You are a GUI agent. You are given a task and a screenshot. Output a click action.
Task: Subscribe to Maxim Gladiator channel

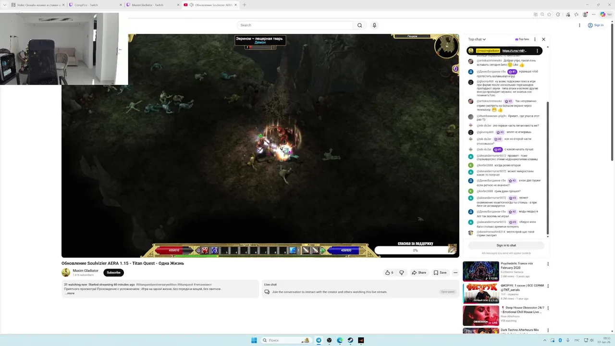pyautogui.click(x=113, y=272)
